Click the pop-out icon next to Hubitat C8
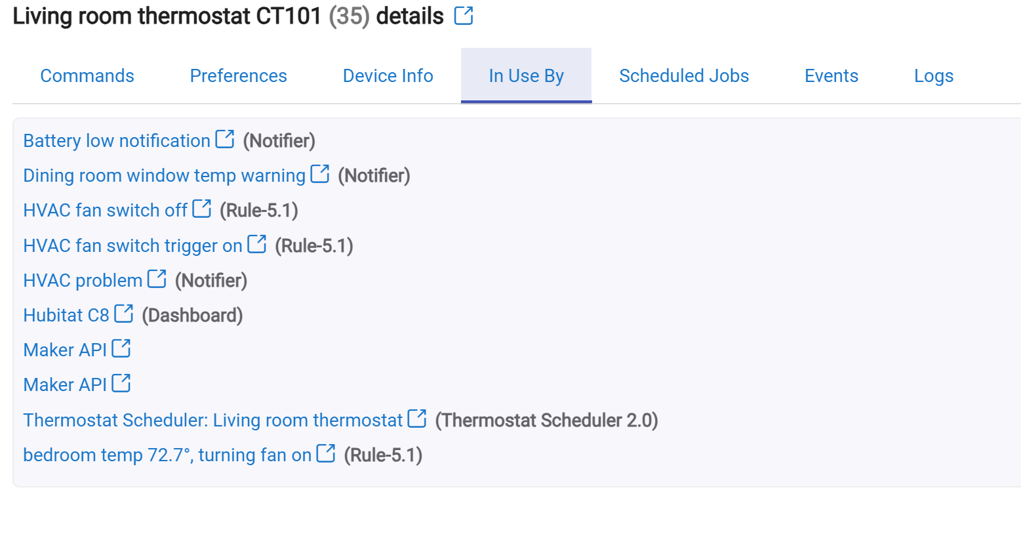 coord(124,314)
